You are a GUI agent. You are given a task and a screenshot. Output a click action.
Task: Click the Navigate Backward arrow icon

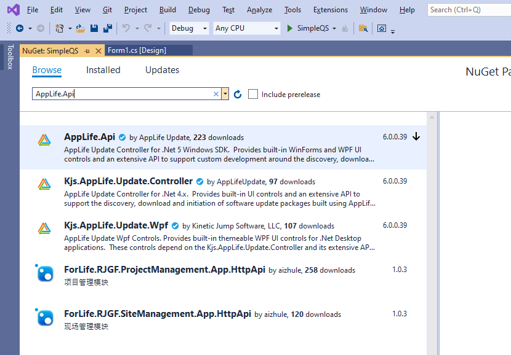20,29
